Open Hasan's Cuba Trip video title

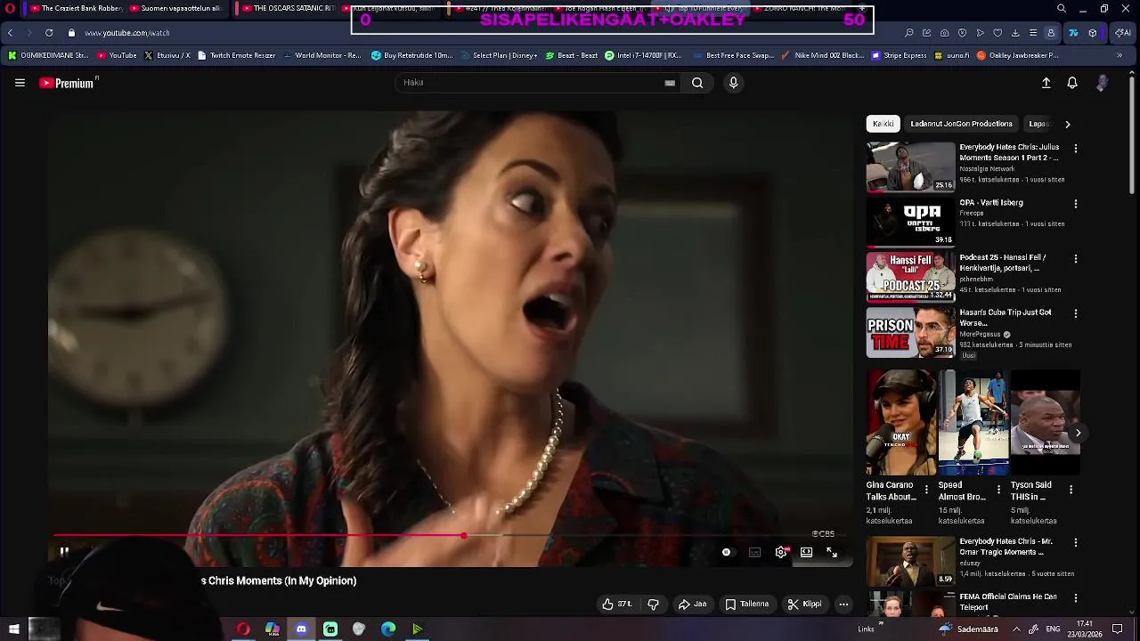[1006, 318]
